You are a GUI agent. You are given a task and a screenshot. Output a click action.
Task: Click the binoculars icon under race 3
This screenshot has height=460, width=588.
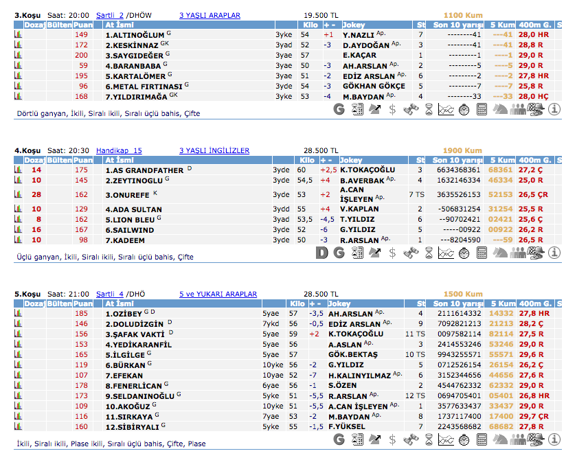point(411,108)
